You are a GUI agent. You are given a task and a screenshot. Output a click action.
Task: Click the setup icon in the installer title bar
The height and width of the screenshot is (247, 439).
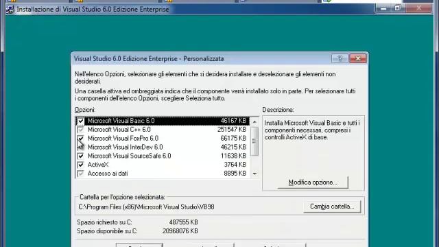(x=10, y=10)
